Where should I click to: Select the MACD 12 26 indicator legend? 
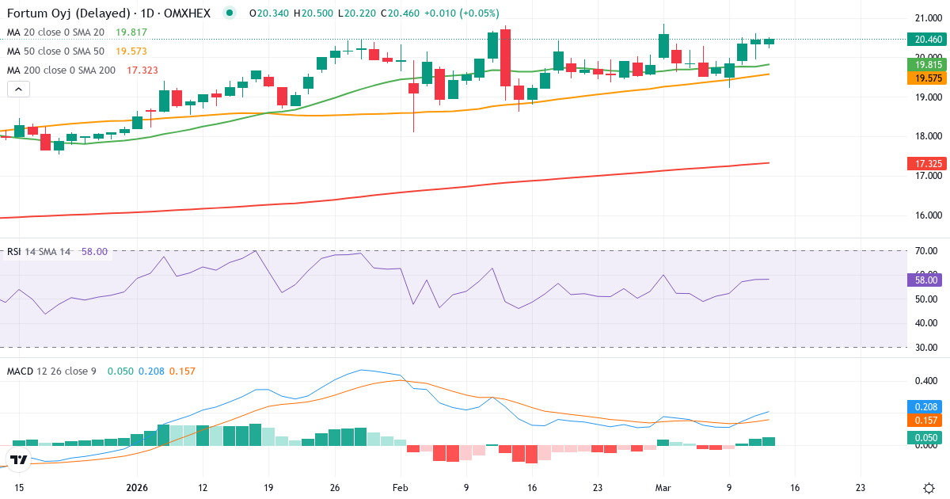49,369
